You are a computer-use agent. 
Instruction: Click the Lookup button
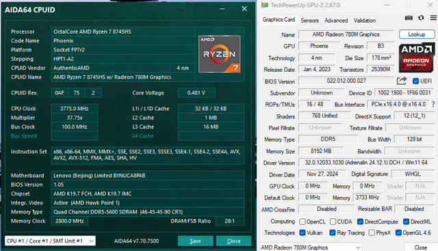click(417, 34)
